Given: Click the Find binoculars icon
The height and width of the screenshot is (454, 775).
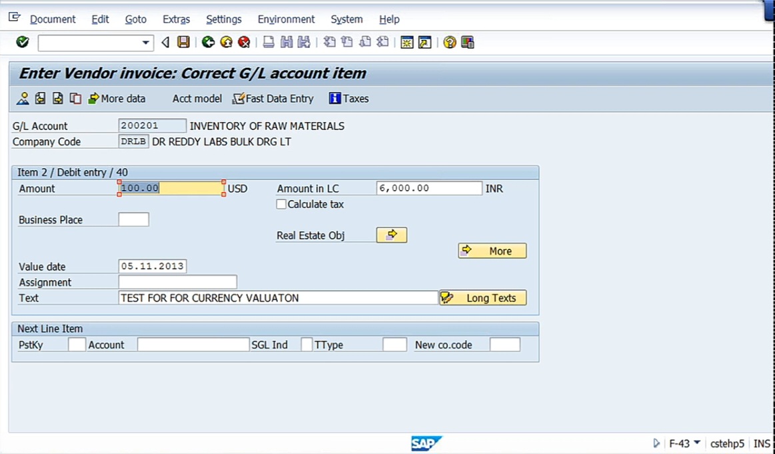Looking at the screenshot, I should click(286, 42).
